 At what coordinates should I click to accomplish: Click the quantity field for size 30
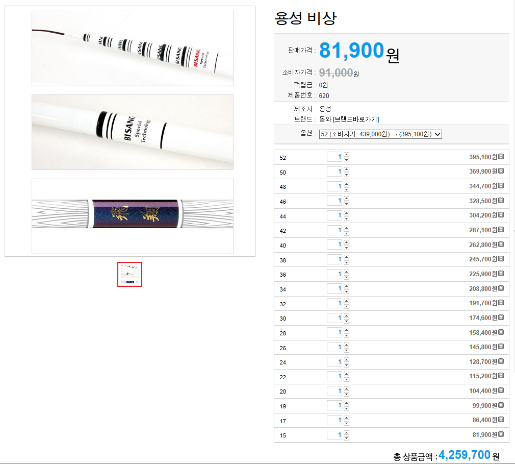coord(334,318)
